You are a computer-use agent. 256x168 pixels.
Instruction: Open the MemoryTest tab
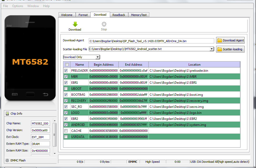click(139, 15)
